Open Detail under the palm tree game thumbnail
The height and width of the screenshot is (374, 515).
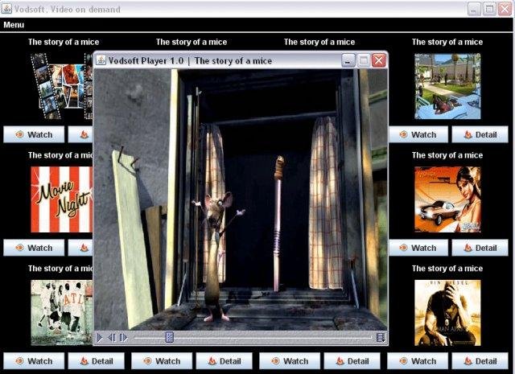[480, 134]
